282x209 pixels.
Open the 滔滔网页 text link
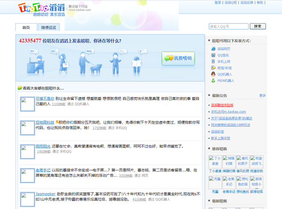(x=224, y=49)
